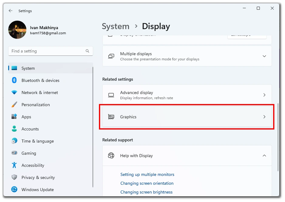The height and width of the screenshot is (202, 285).
Task: Click the Graphics card icon
Action: (x=111, y=117)
